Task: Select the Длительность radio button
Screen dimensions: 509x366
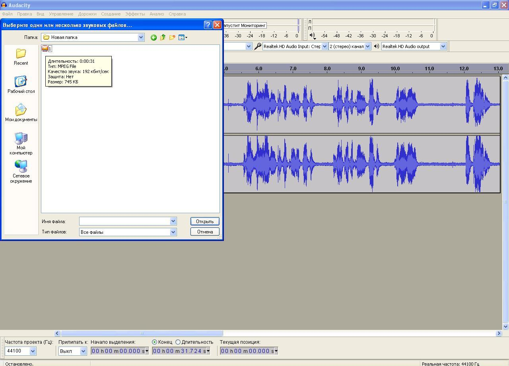Action: [178, 342]
